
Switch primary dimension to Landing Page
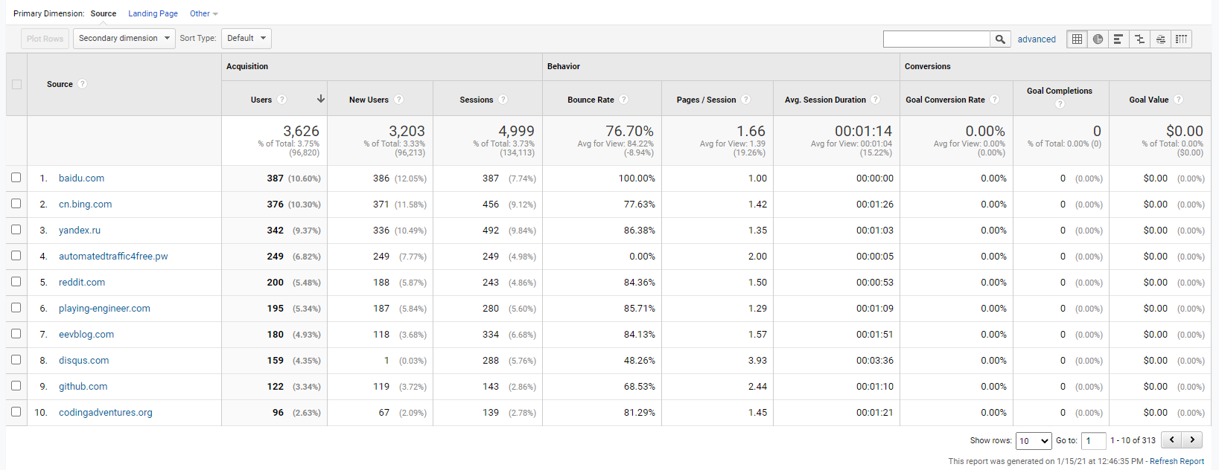[x=153, y=13]
